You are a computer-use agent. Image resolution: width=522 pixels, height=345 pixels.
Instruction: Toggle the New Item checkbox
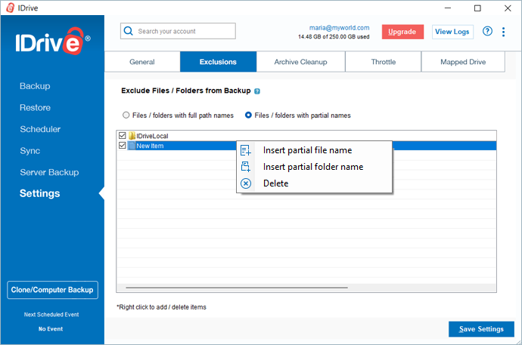[122, 146]
